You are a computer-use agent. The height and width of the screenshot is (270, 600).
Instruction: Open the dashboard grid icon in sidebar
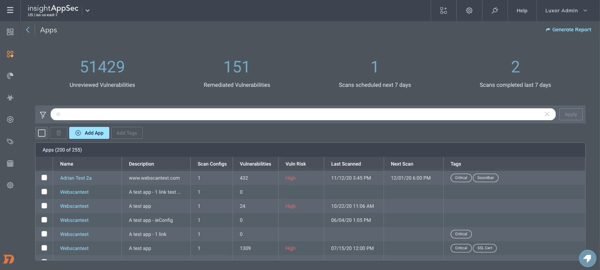10,32
